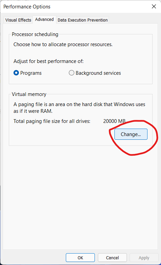
Task: Click the Processor scheduling group heading
Action: (35, 34)
